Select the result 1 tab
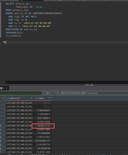The height and width of the screenshot is (155, 128). click(x=2, y=88)
